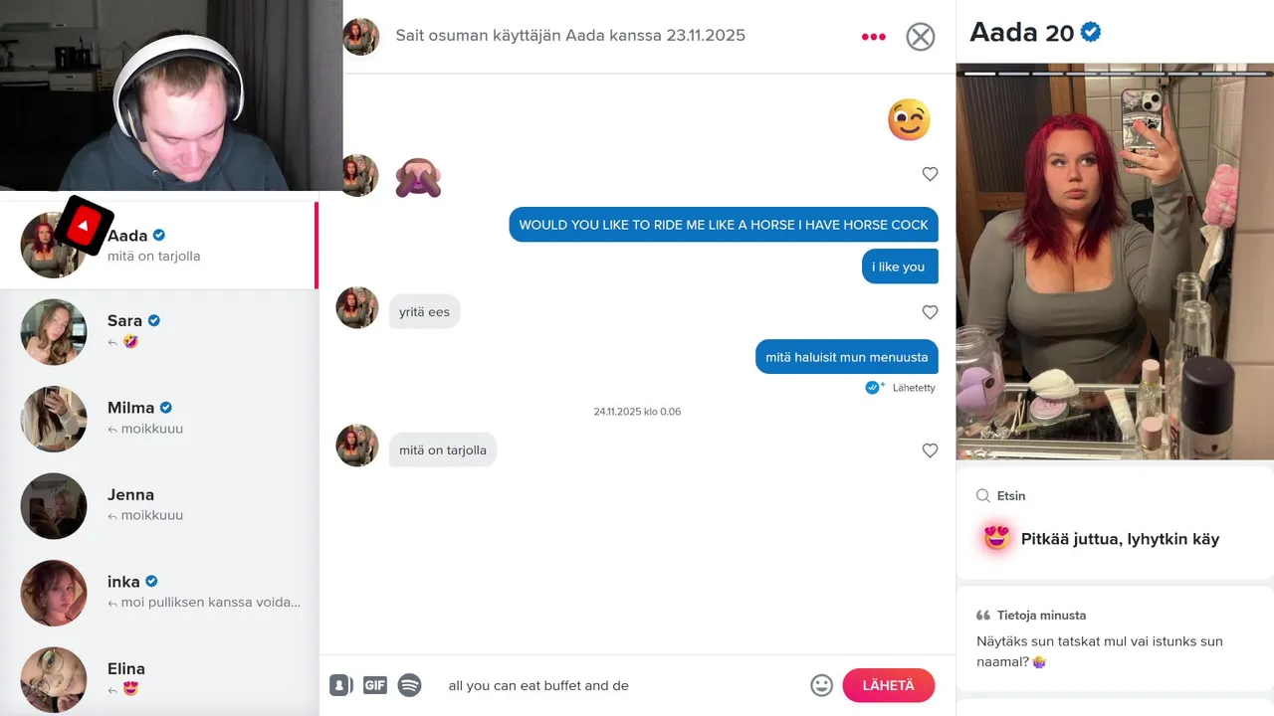Open the emoji picker smiley icon
The width and height of the screenshot is (1274, 716).
pyautogui.click(x=821, y=685)
